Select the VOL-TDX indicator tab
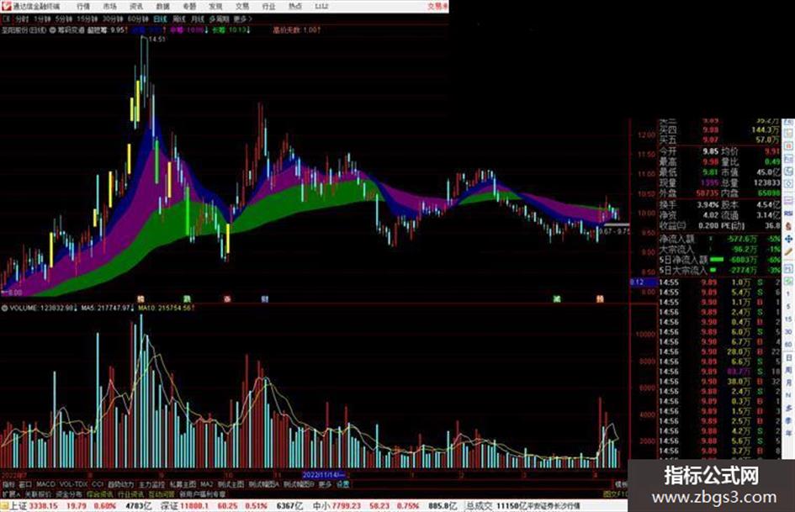Image resolution: width=795 pixels, height=512 pixels. [74, 484]
